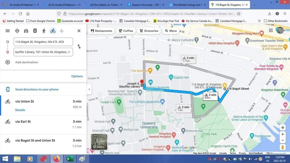Click Add destination plus button
Image resolution: width=290 pixels, height=163 pixels.
[x=8, y=62]
